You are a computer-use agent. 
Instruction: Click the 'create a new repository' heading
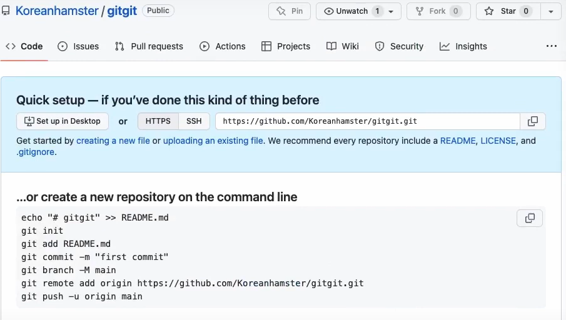click(157, 197)
